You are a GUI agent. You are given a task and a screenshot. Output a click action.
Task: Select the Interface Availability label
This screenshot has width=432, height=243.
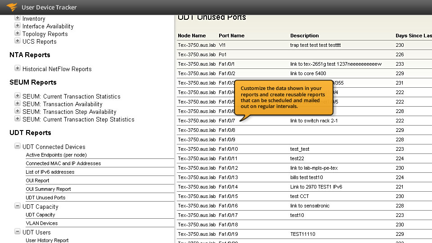click(x=48, y=26)
